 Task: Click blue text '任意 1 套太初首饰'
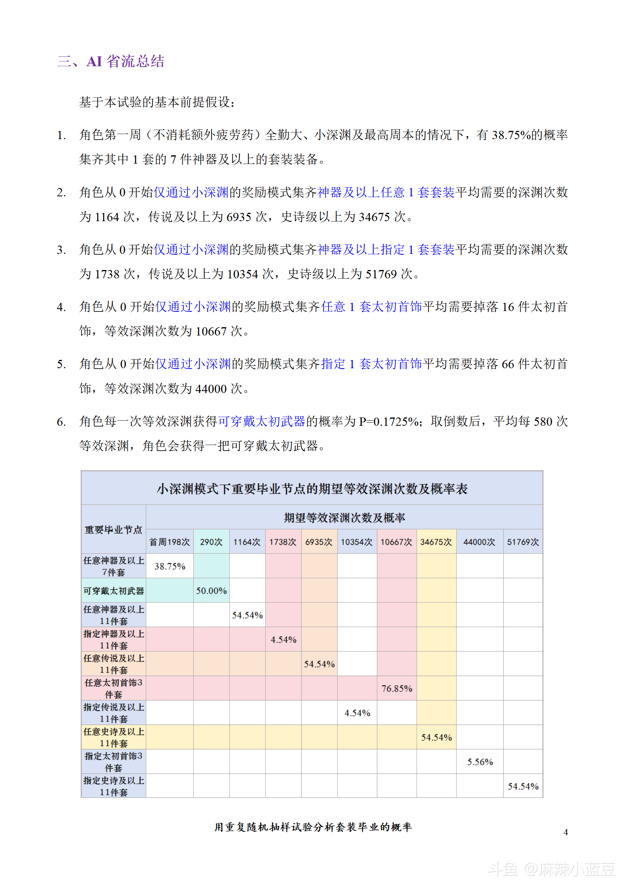point(371,307)
